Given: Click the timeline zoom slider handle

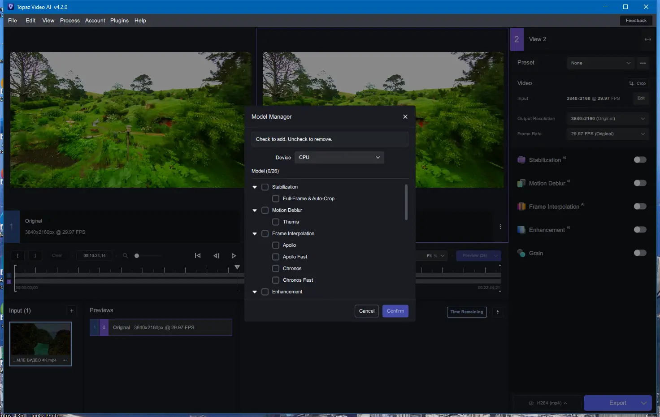Looking at the screenshot, I should tap(137, 256).
